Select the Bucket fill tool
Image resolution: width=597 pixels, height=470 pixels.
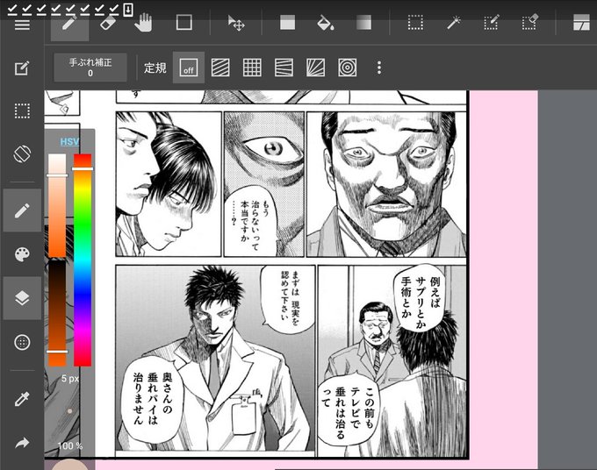click(326, 23)
